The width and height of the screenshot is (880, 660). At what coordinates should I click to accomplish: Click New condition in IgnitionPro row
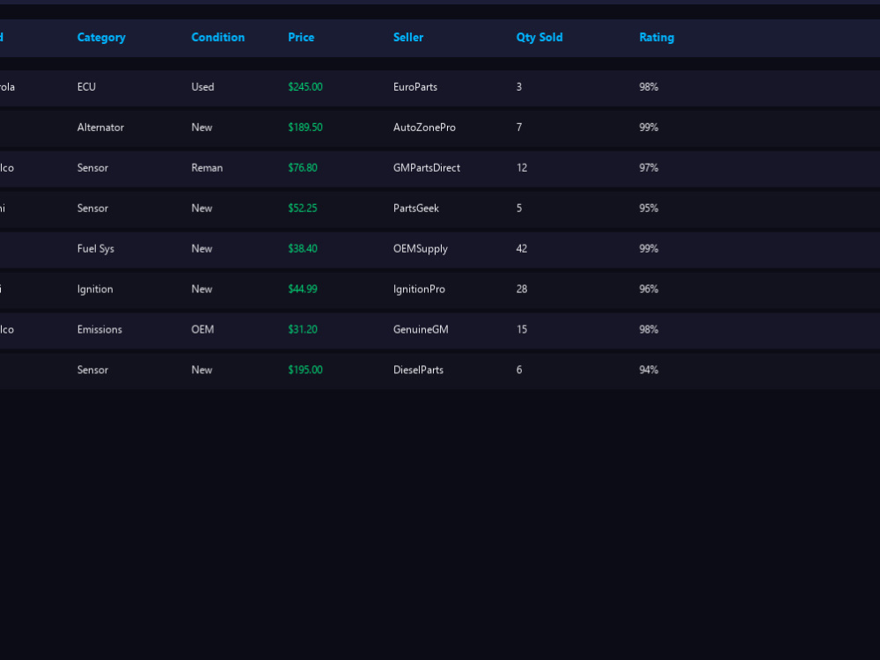pos(202,289)
